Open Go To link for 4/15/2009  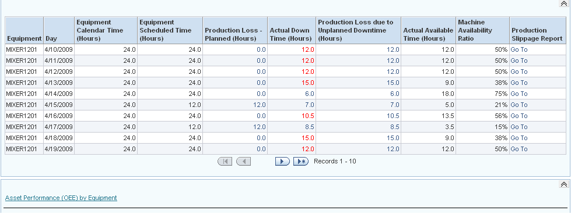(519, 105)
